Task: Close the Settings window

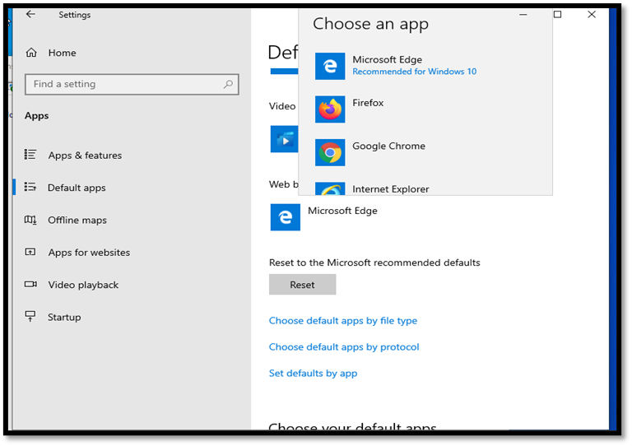Action: pos(592,15)
